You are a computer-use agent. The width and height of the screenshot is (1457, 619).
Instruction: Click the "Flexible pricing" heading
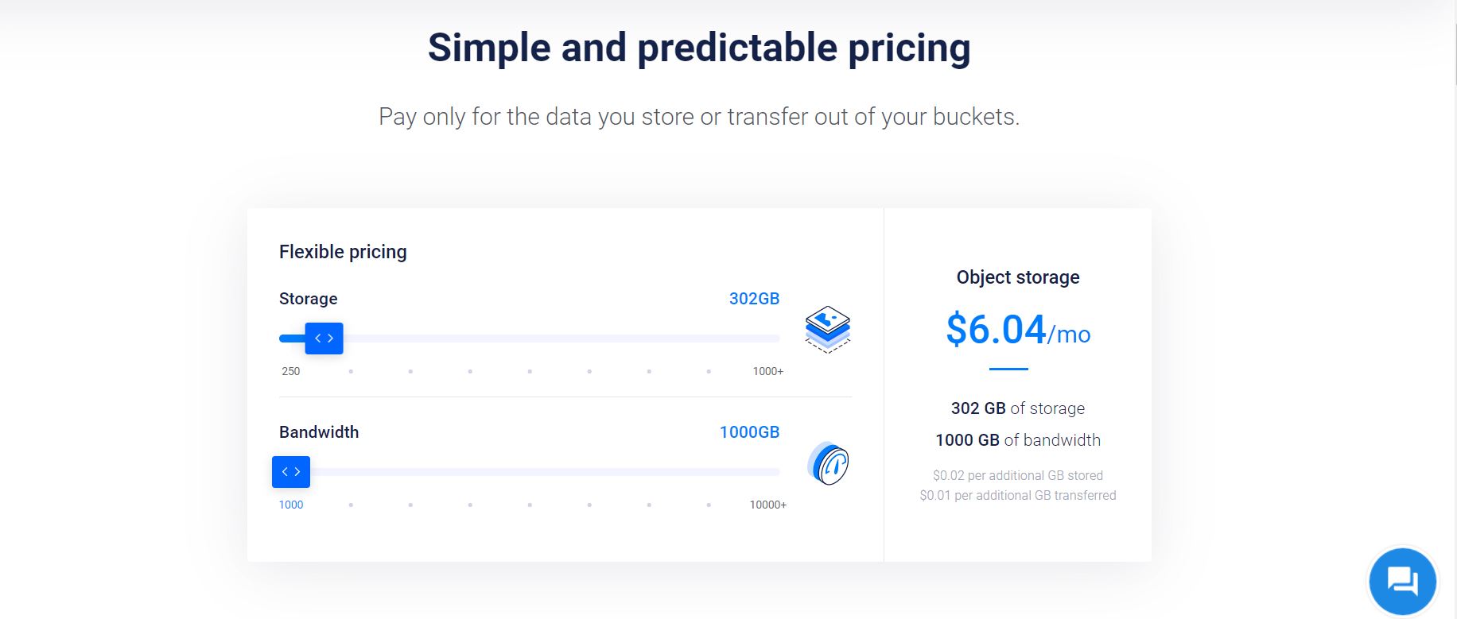343,252
